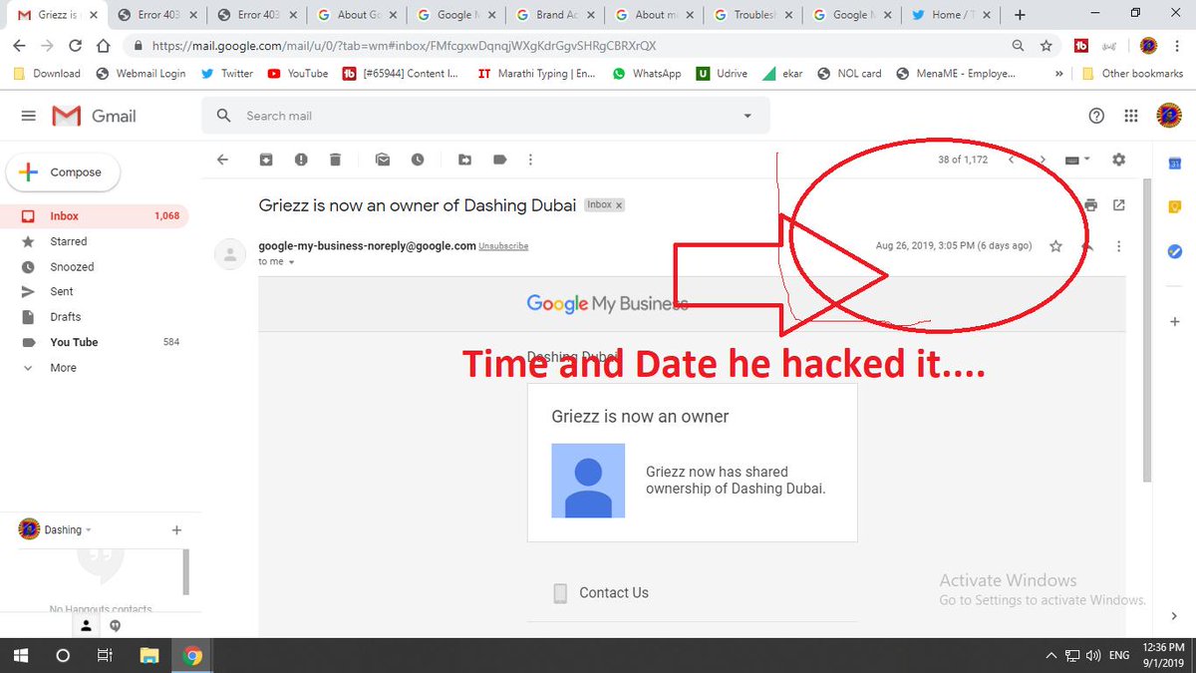Open Windows Start menu

pos(20,656)
